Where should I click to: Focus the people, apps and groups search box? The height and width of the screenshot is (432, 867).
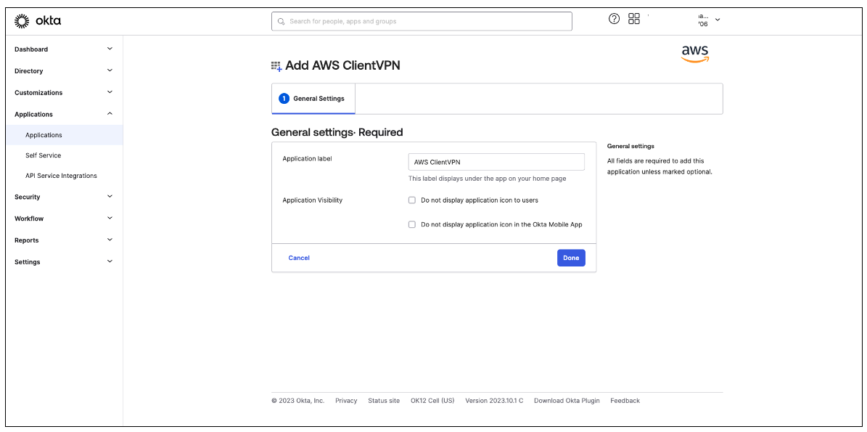point(422,22)
